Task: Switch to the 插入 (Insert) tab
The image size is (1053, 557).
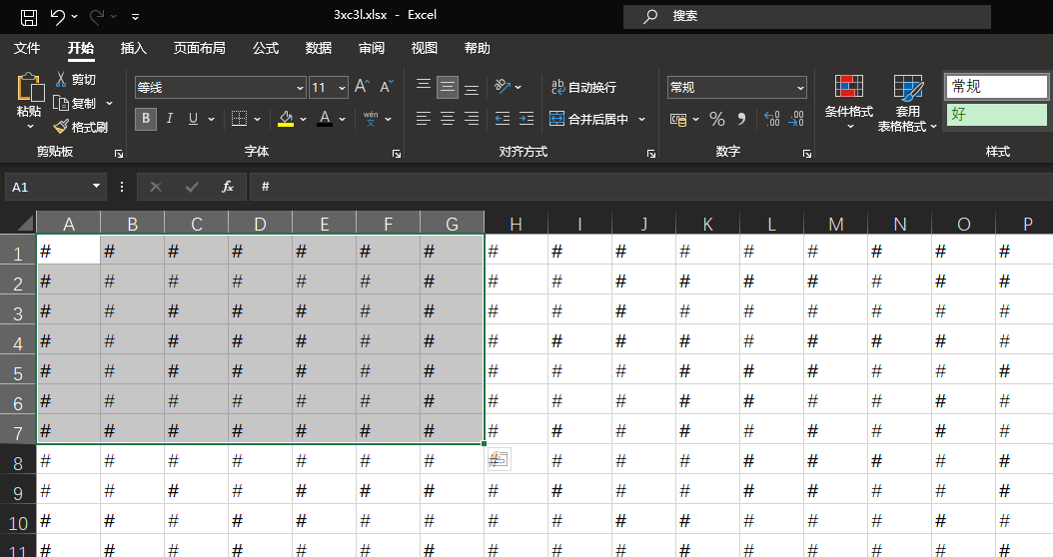Action: tap(133, 48)
